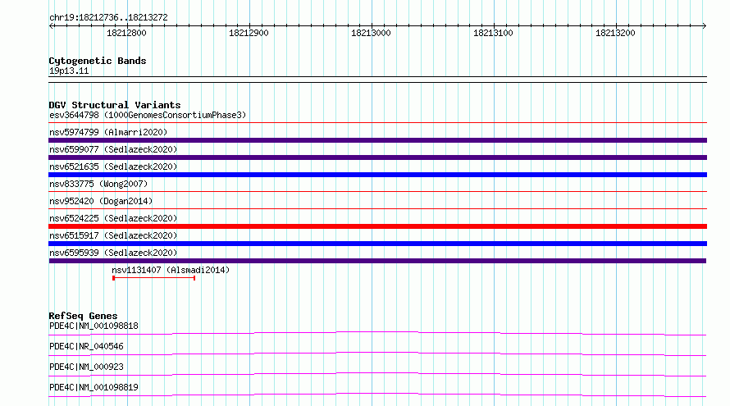Click the thick red bar of nsv6524225
This screenshot has height=406, width=730.
[377, 226]
